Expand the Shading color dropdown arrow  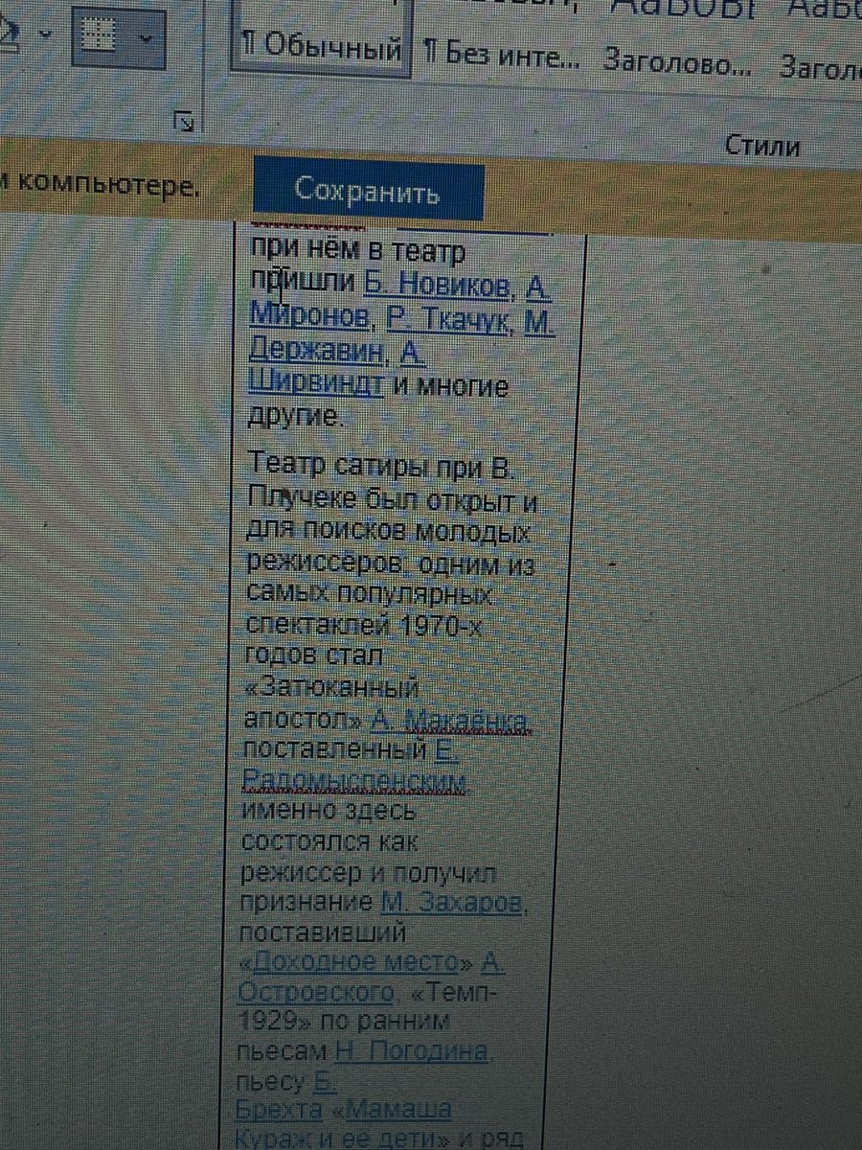[44, 35]
